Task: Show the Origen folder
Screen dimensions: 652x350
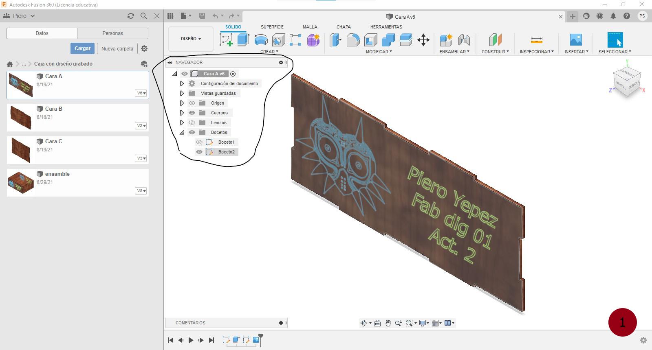Action: click(x=192, y=103)
